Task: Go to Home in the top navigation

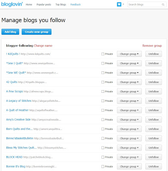Action: click(x=29, y=5)
